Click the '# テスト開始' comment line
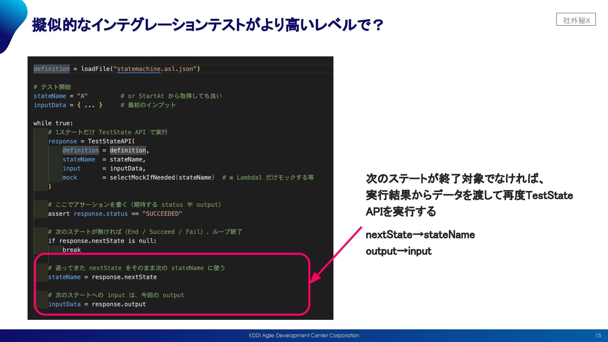The width and height of the screenshot is (608, 342). [x=52, y=87]
